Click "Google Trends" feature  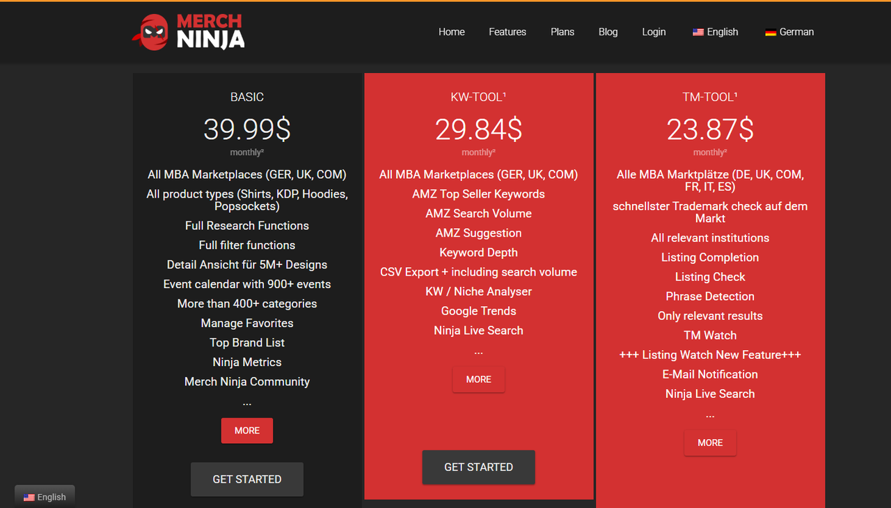pyautogui.click(x=479, y=311)
